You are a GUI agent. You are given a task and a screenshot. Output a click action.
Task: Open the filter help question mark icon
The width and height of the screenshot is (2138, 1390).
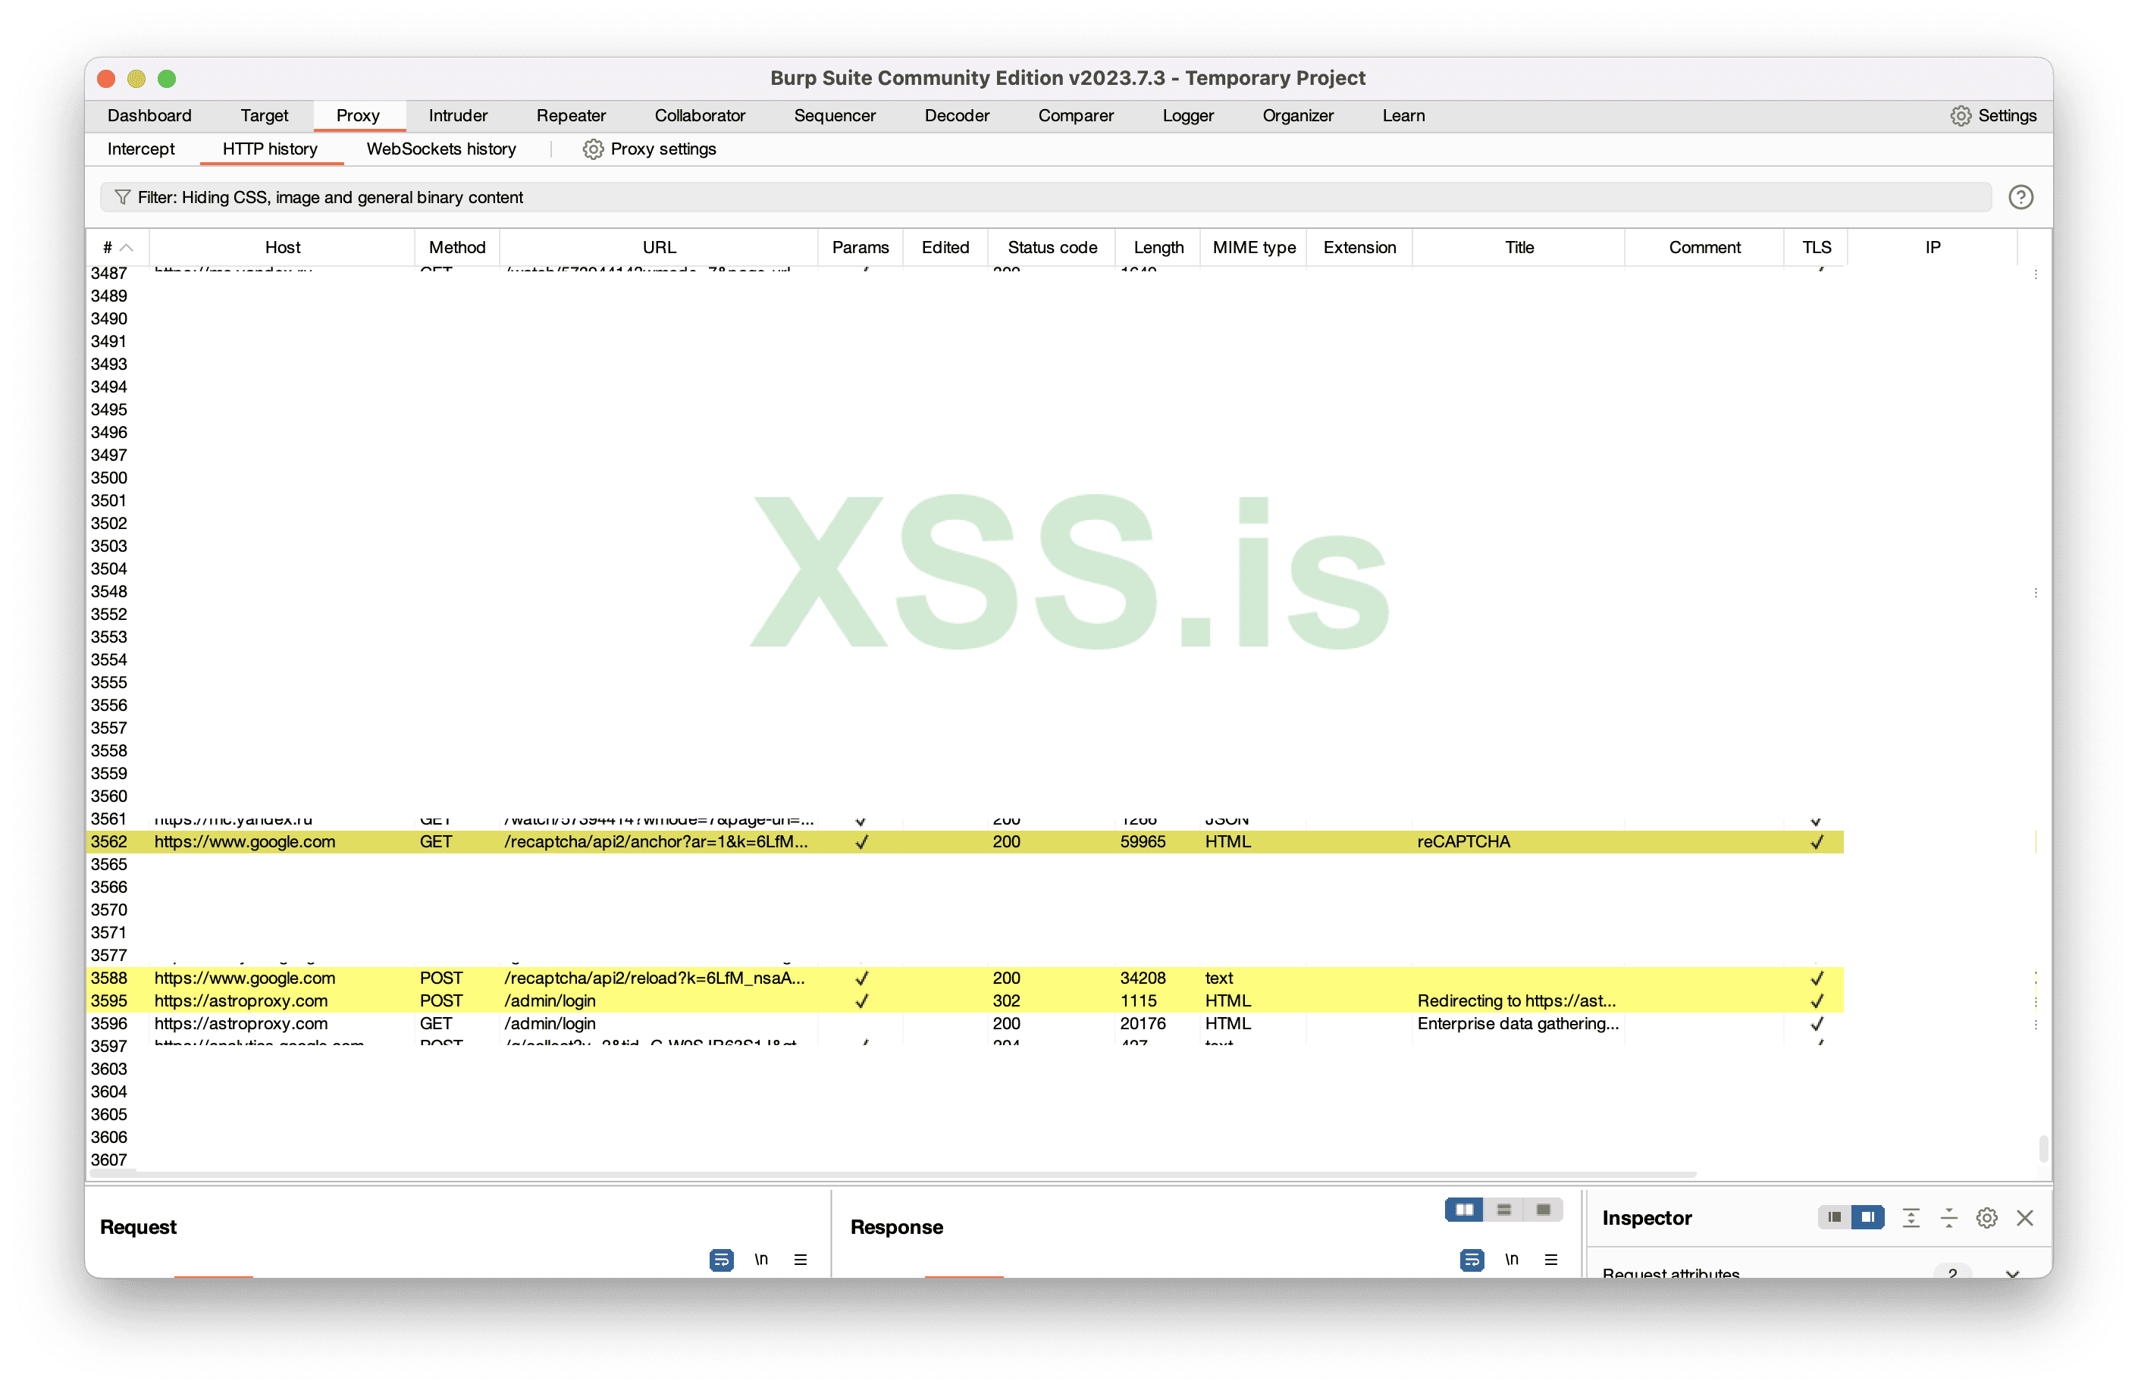(x=2020, y=196)
